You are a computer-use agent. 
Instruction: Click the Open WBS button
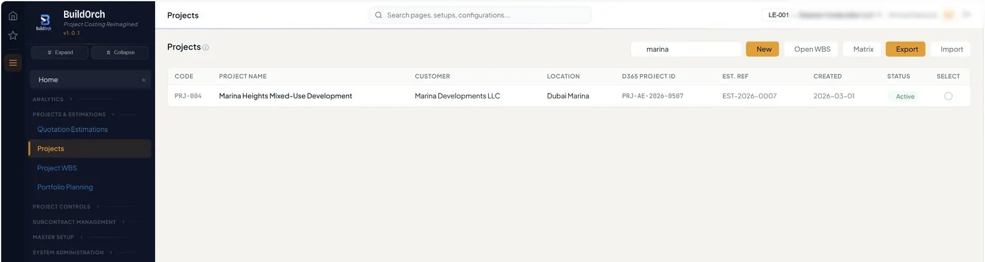pos(812,49)
